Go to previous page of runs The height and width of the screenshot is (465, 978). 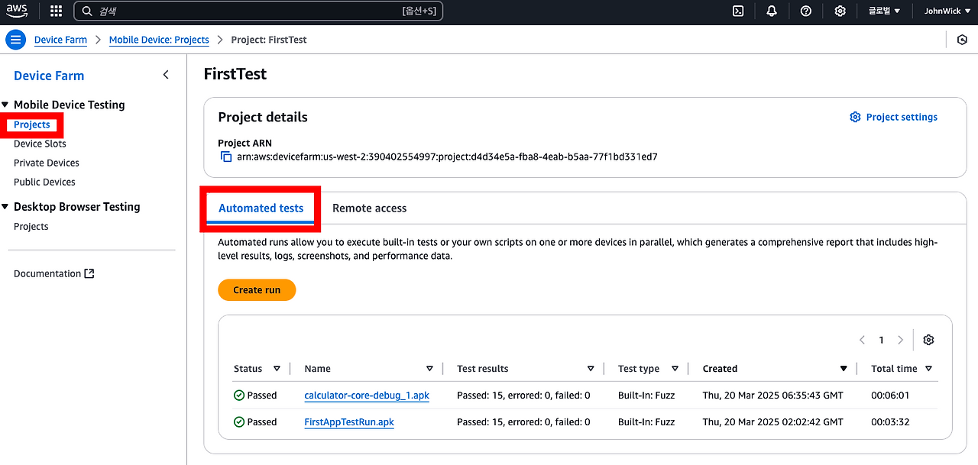[862, 340]
